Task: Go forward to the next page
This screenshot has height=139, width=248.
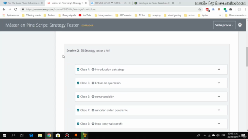Action: point(10,9)
